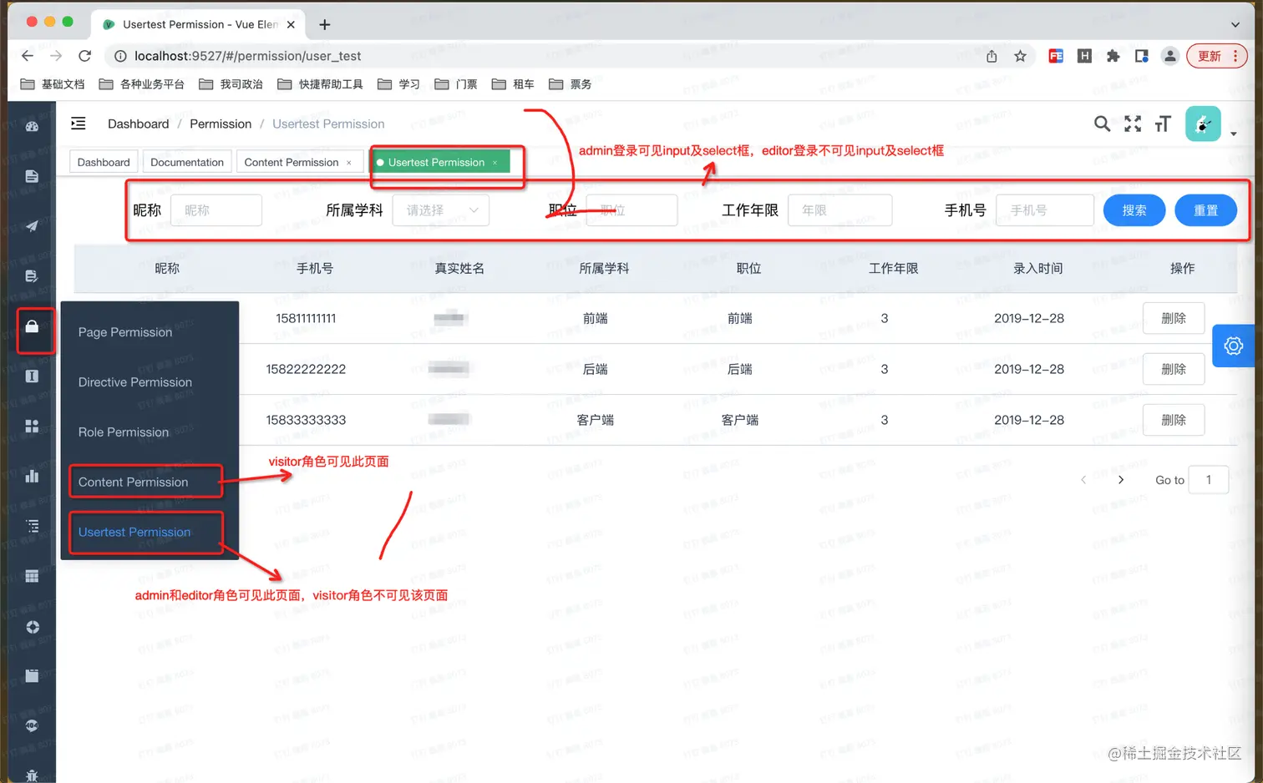Click the paper plane Guide icon

coord(32,226)
